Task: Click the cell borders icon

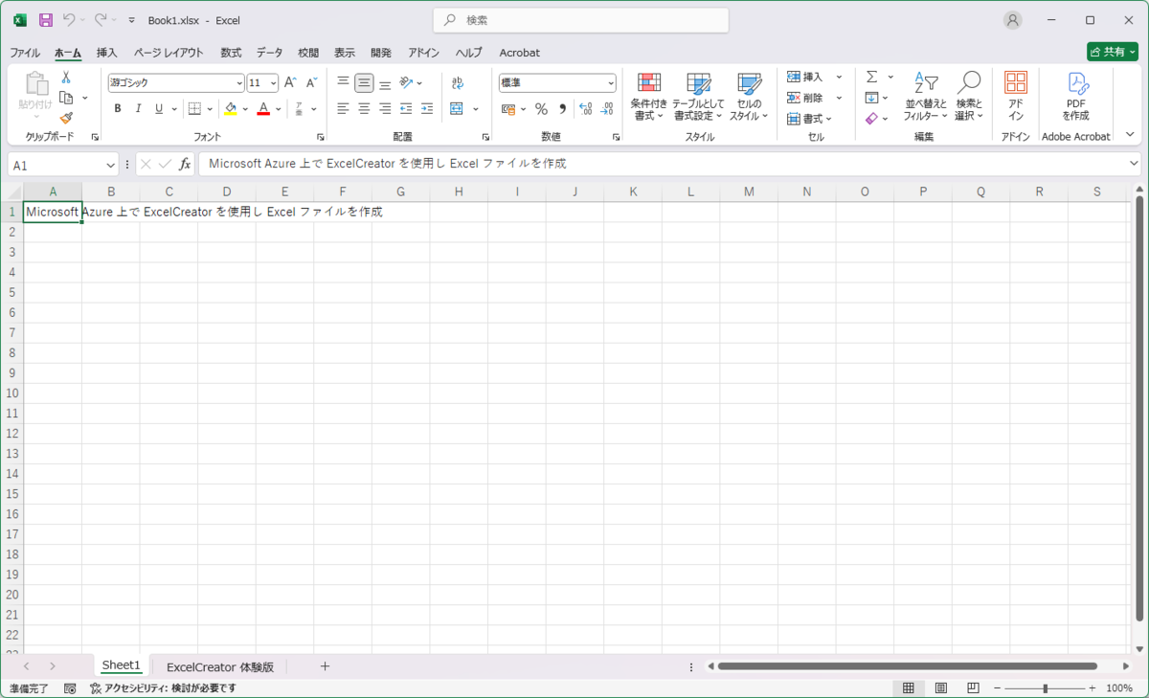Action: 194,108
